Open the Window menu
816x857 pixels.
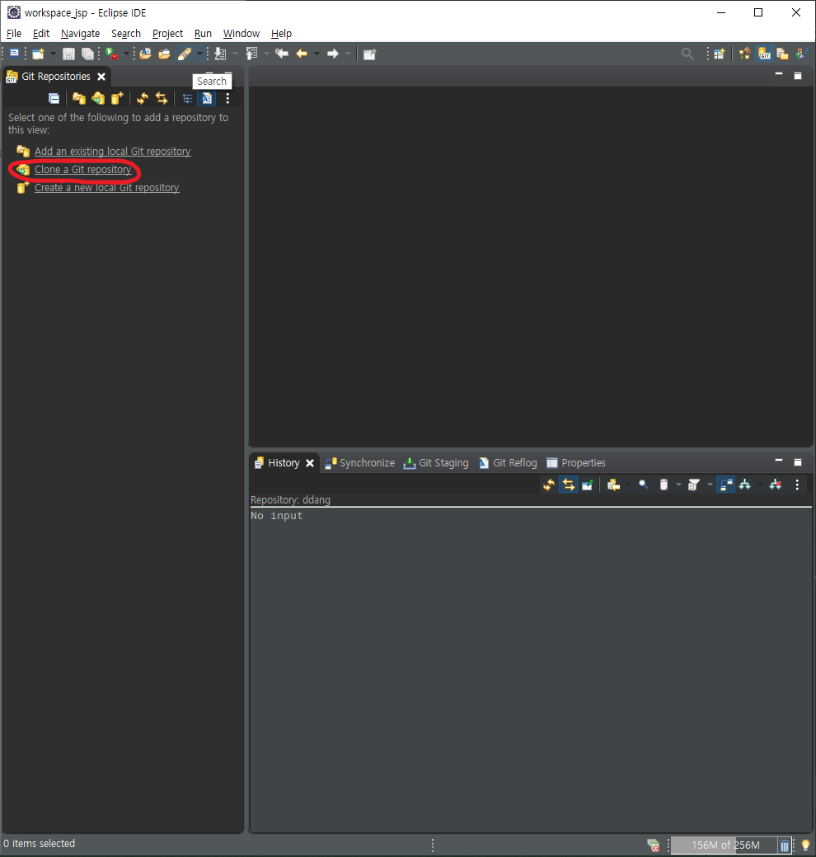coord(241,33)
